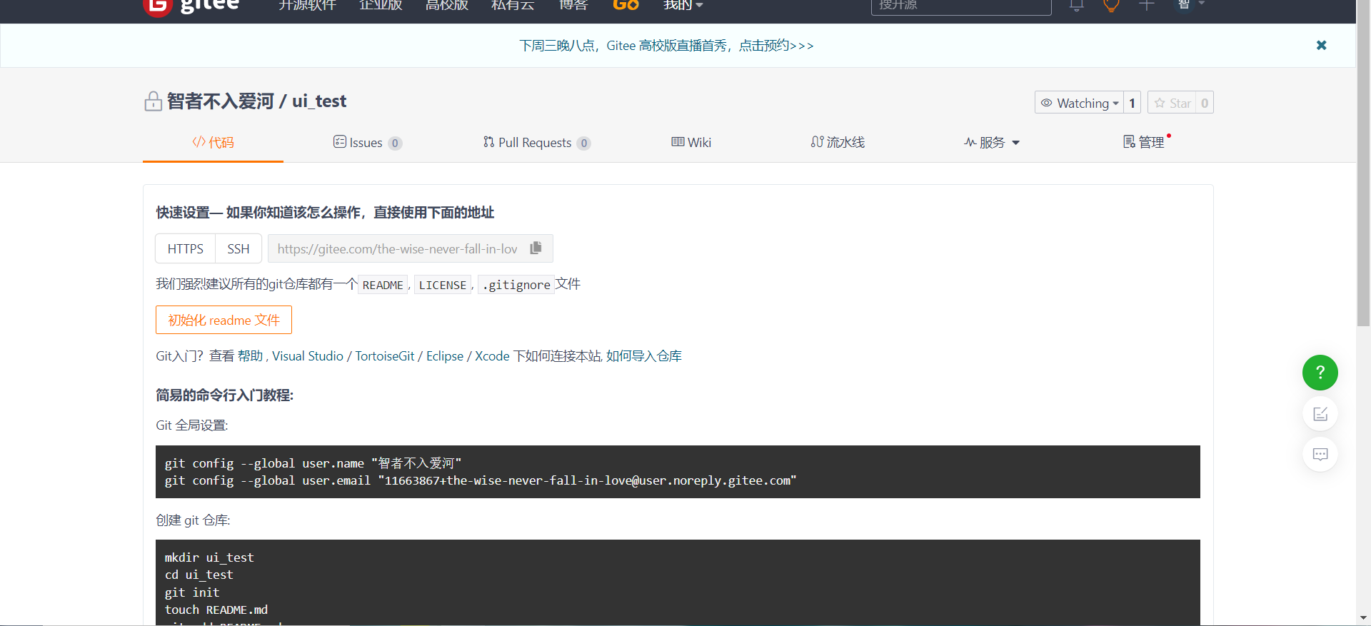Screen dimensions: 1371x626
Task: Click the plus create icon in header
Action: (x=1147, y=5)
